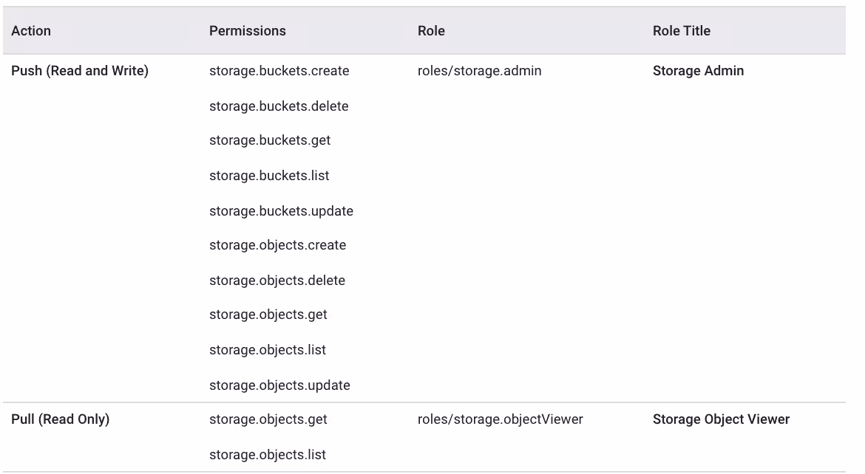
Task: Click the Storage Object Viewer role title
Action: (x=721, y=419)
